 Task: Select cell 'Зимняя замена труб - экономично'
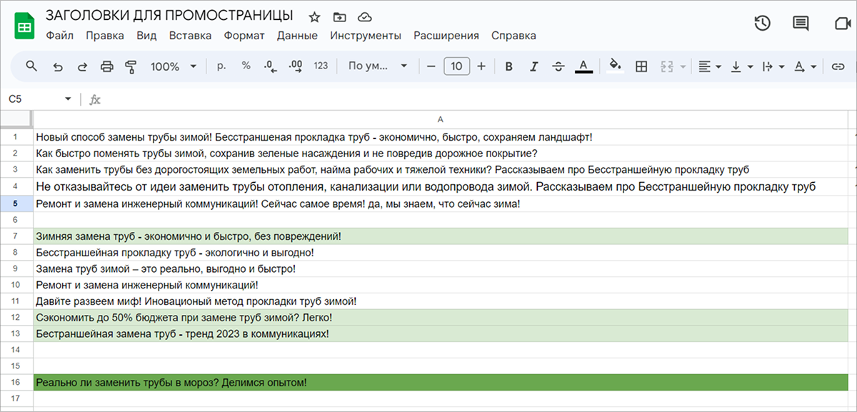coord(440,236)
